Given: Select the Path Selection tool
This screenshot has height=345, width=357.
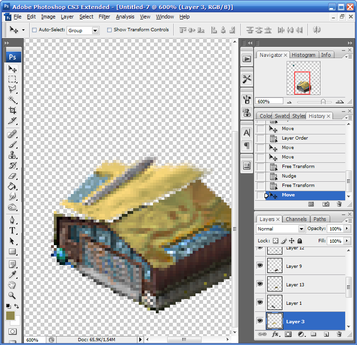Looking at the screenshot, I should pos(12,241).
